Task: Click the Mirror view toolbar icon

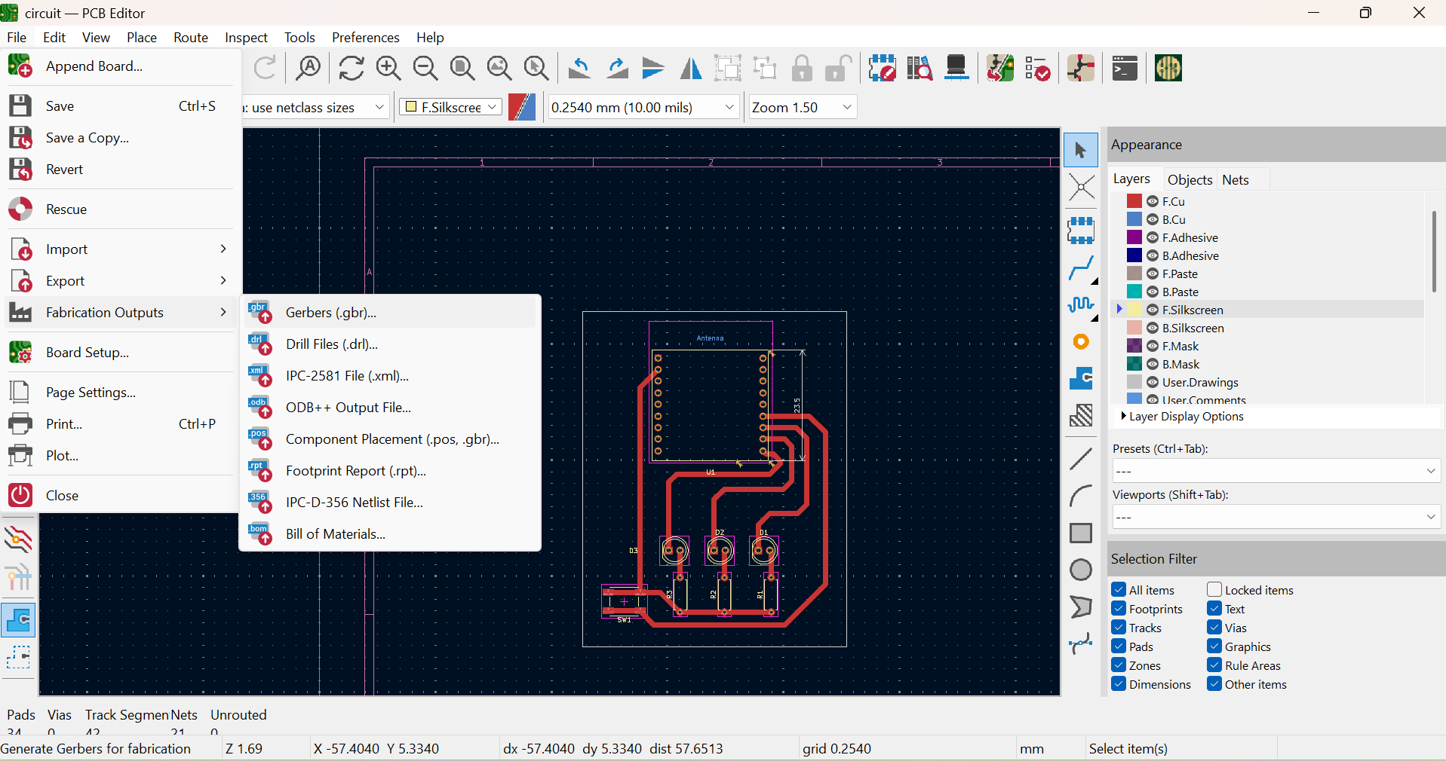Action: [690, 69]
